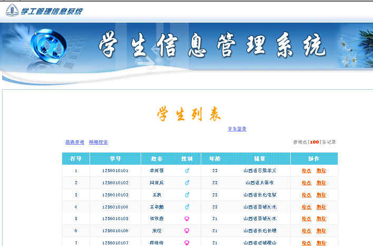Image resolution: width=373 pixels, height=246 pixels.
Task: Click the 学号 column header
Action: [115, 158]
